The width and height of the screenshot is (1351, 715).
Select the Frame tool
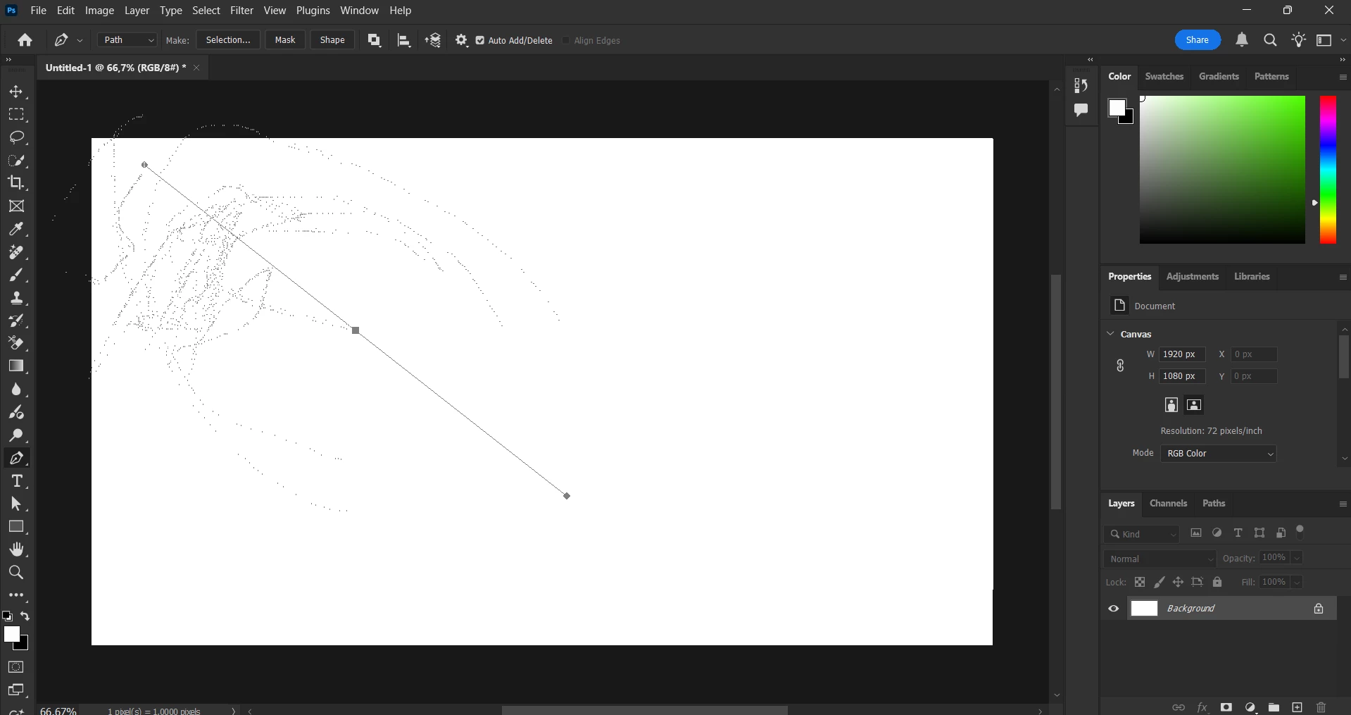(16, 206)
